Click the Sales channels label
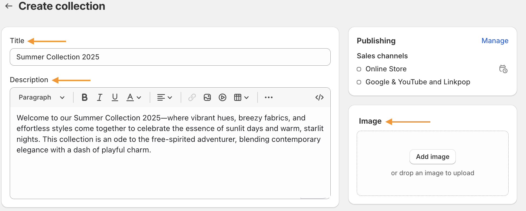The width and height of the screenshot is (526, 211). [x=382, y=56]
